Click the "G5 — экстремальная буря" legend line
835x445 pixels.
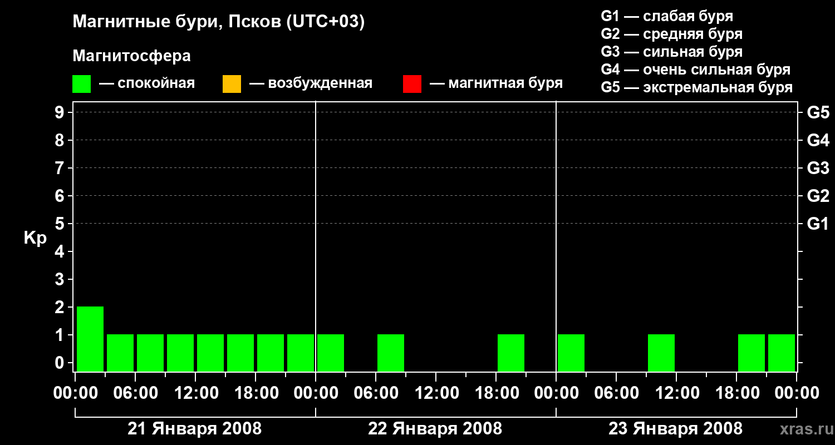point(697,87)
